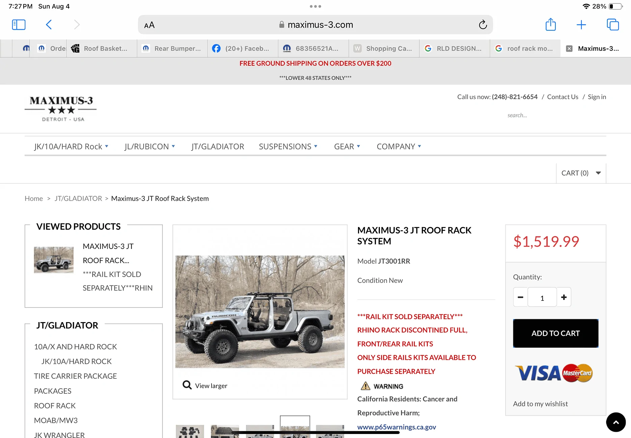This screenshot has width=631, height=438.
Task: Switch to Rear Bumper tab
Action: (x=172, y=49)
